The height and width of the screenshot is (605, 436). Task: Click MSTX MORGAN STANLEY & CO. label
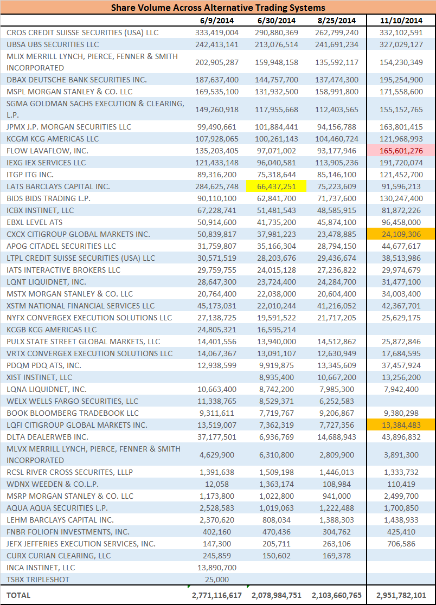click(70, 294)
